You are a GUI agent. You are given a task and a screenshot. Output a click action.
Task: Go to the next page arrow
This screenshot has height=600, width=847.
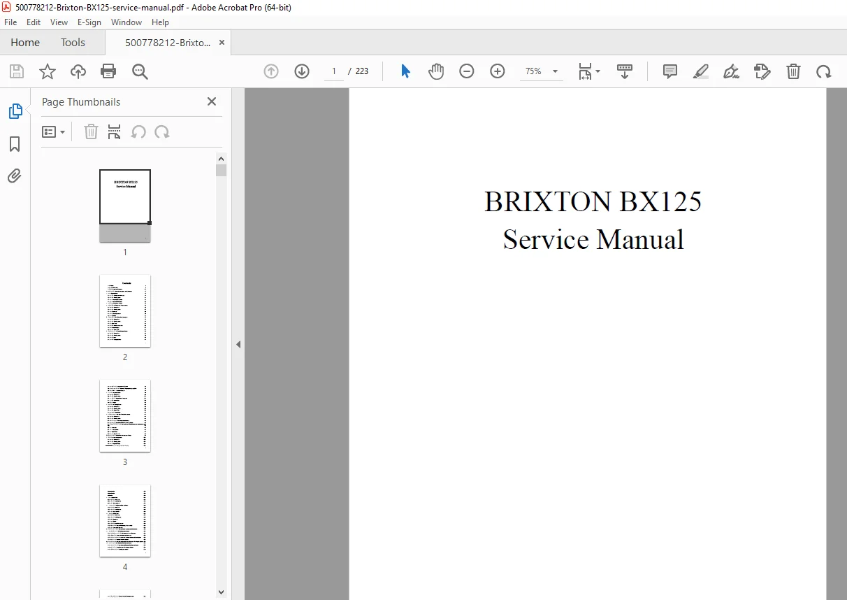(x=302, y=71)
